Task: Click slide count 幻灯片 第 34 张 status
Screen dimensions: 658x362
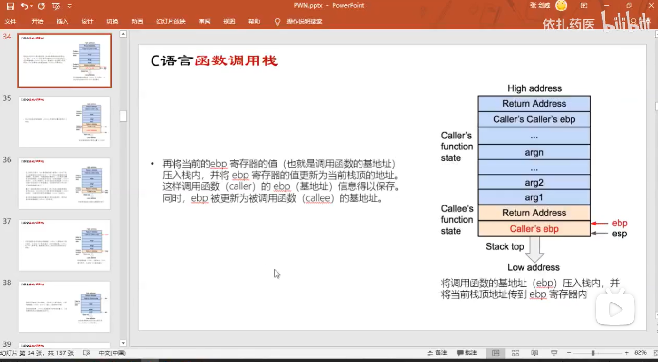Action: (x=37, y=353)
